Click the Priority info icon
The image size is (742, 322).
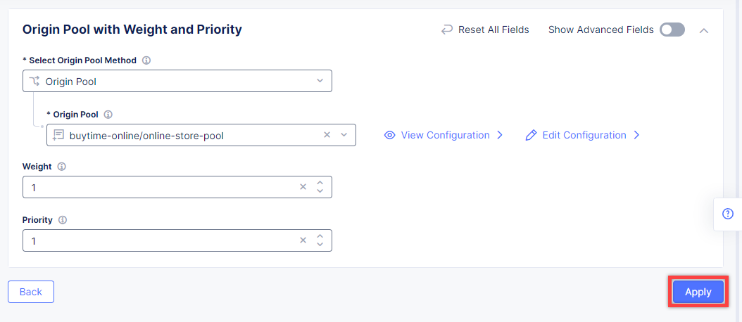(63, 220)
